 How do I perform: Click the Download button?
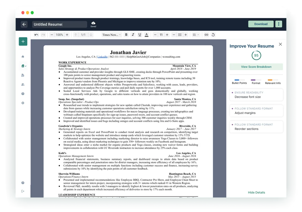tap(261, 24)
